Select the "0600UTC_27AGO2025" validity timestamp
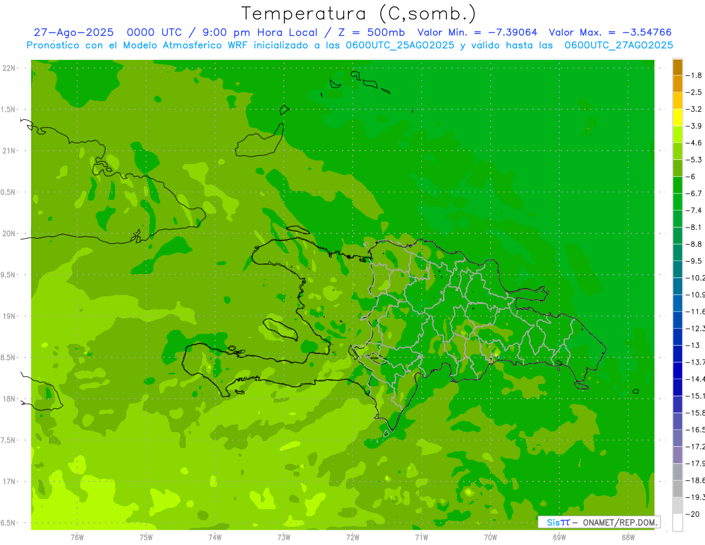The image size is (705, 545). click(619, 45)
